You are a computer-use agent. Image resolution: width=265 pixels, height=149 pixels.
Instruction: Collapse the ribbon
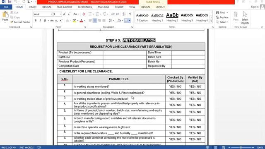coord(262,27)
